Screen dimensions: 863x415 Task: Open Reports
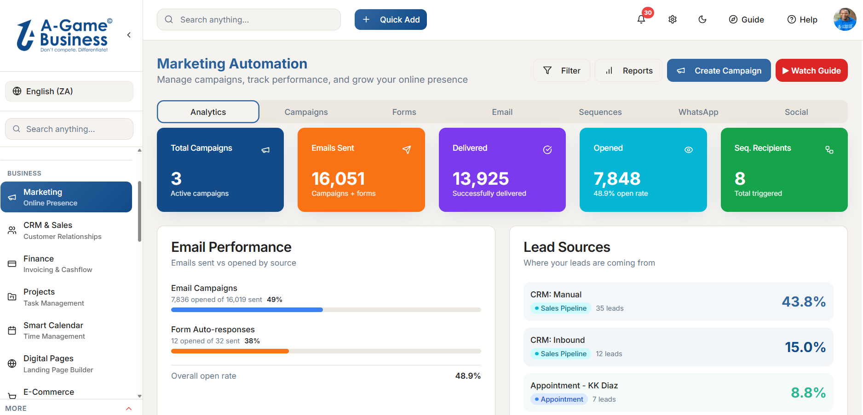[629, 71]
